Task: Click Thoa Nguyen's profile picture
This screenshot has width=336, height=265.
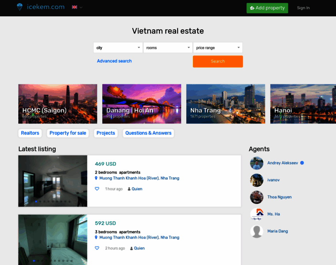Action: click(x=256, y=197)
